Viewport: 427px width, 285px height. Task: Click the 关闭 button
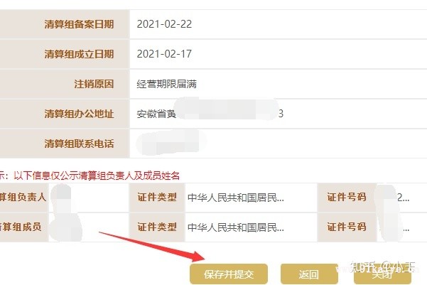(x=382, y=274)
